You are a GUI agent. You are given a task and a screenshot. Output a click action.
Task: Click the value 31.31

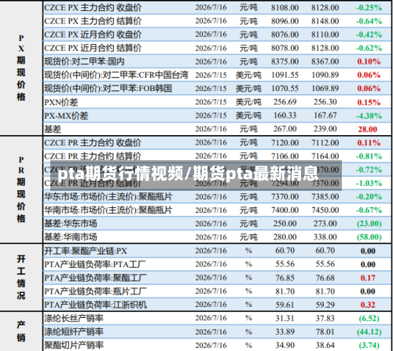285,318
